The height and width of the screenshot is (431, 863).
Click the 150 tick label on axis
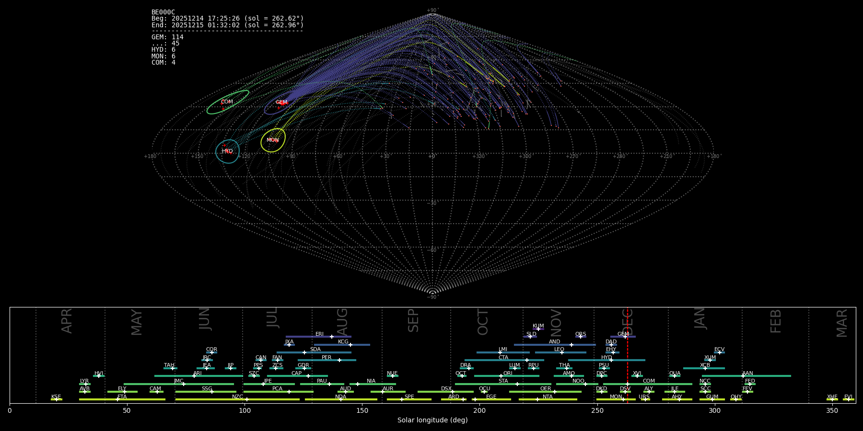click(362, 410)
